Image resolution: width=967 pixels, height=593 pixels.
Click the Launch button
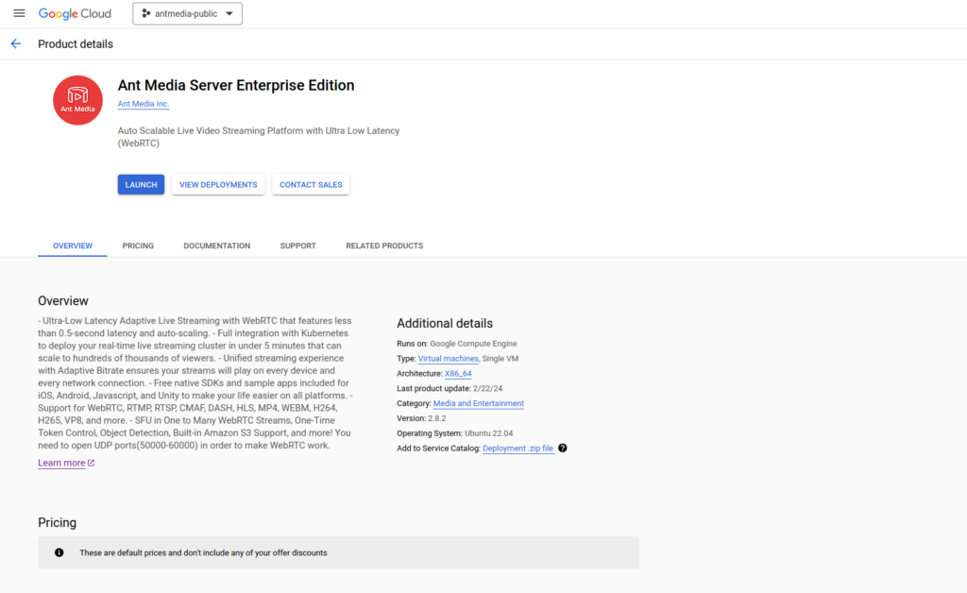point(142,184)
